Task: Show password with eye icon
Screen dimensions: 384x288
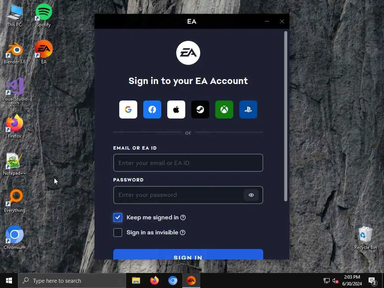Action: tap(251, 195)
